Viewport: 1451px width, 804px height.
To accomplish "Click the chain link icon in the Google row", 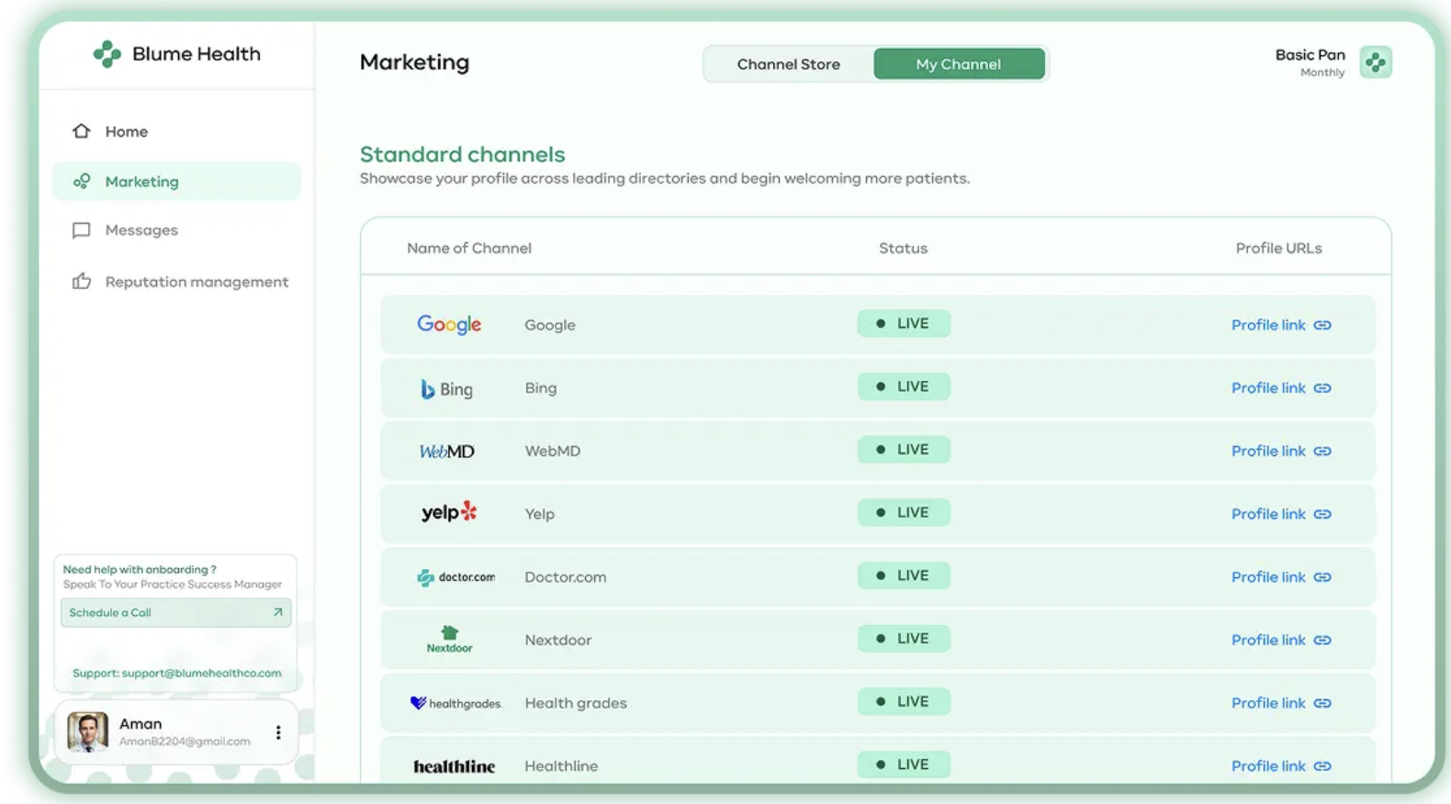I will tap(1322, 325).
